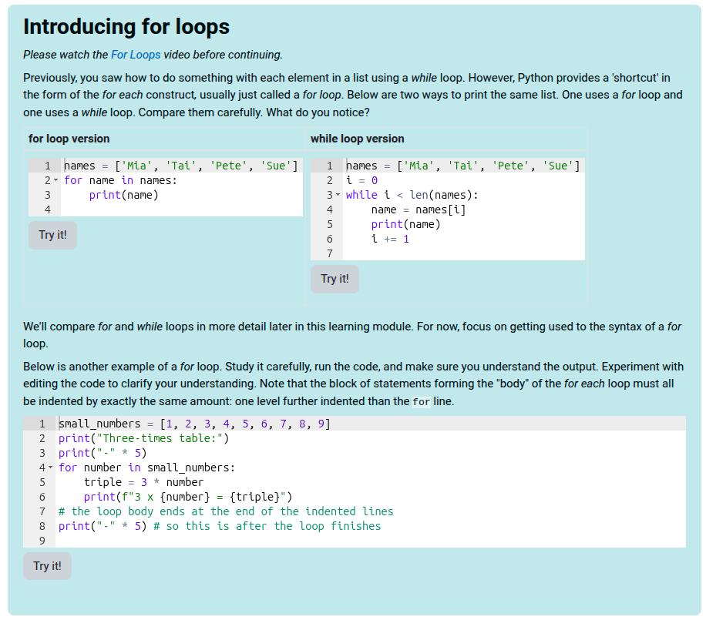Viewport: 706px width, 620px height.
Task: Collapse the 'for name in names' fold arrow
Action: pyautogui.click(x=57, y=181)
